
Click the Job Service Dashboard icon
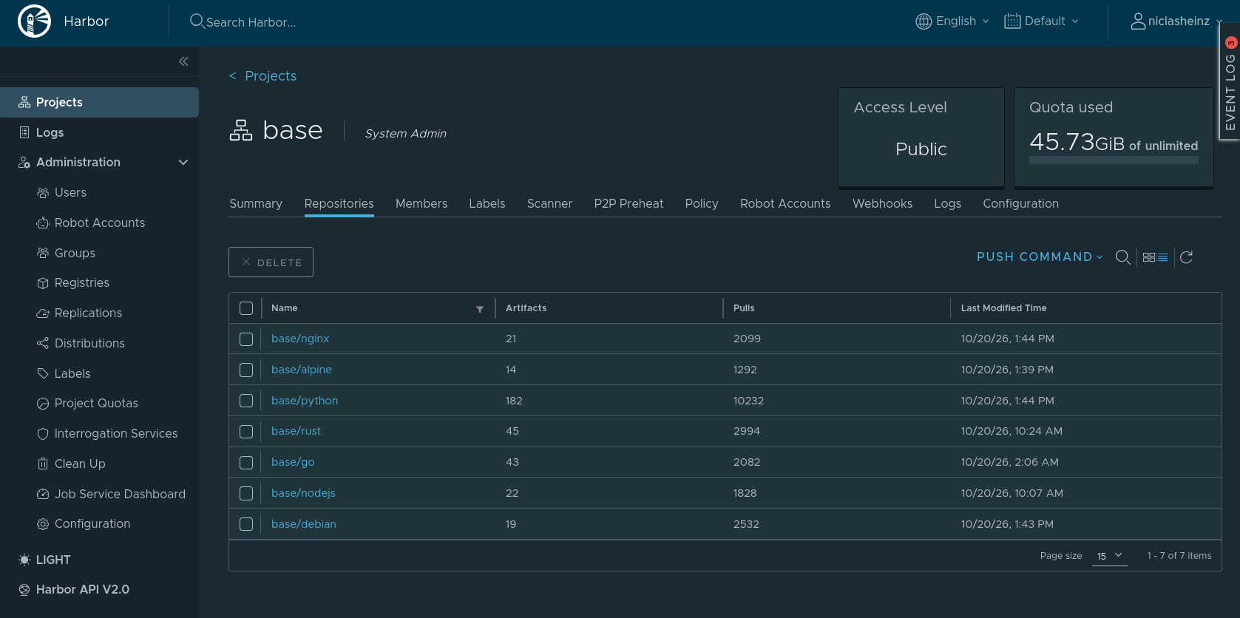click(x=43, y=495)
